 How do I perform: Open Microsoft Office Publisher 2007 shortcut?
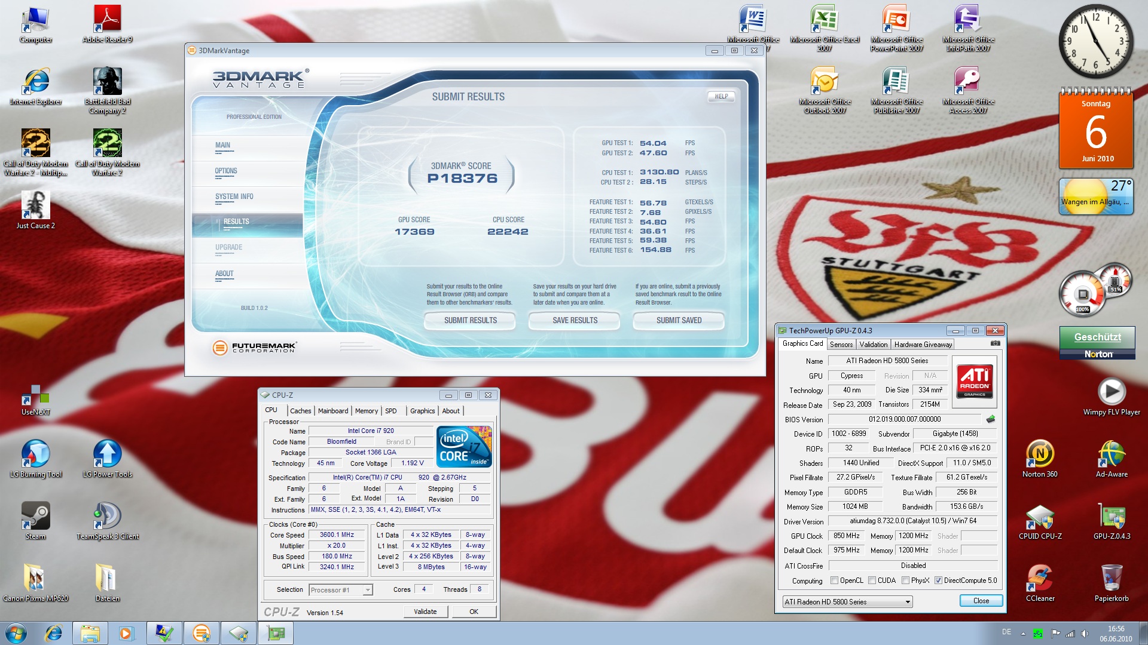point(897,91)
